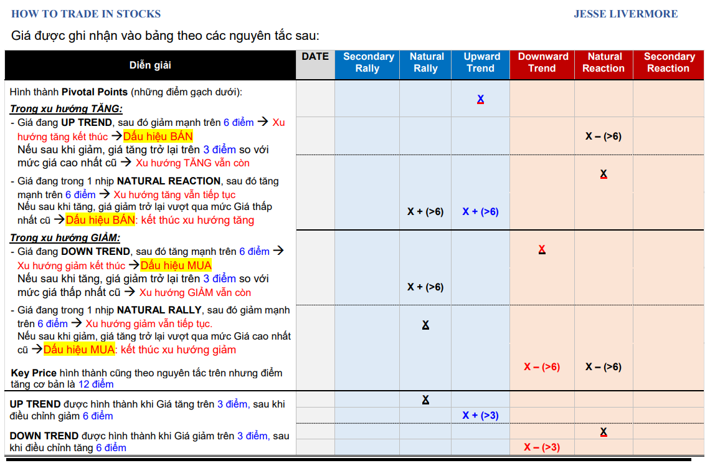
Task: Click the red text "Xu hướng tăng vẫn tiếp tục"
Action: click(174, 195)
